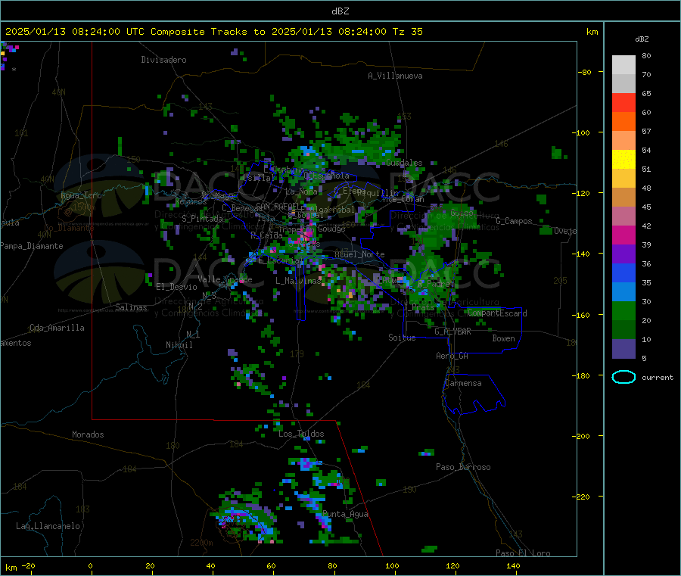Click the slate 10 dBZ color swatch

click(623, 348)
